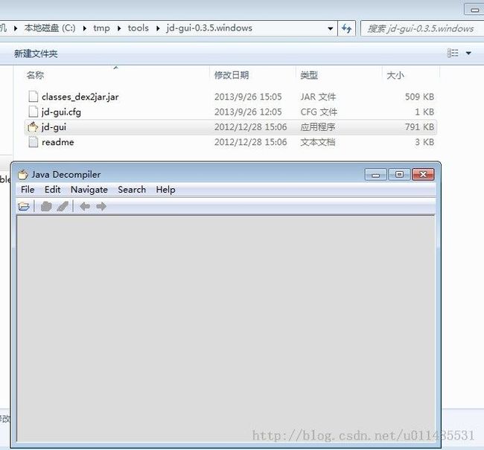Click the 2013/9/26 12:05 date cell
The image size is (484, 450).
pos(248,112)
